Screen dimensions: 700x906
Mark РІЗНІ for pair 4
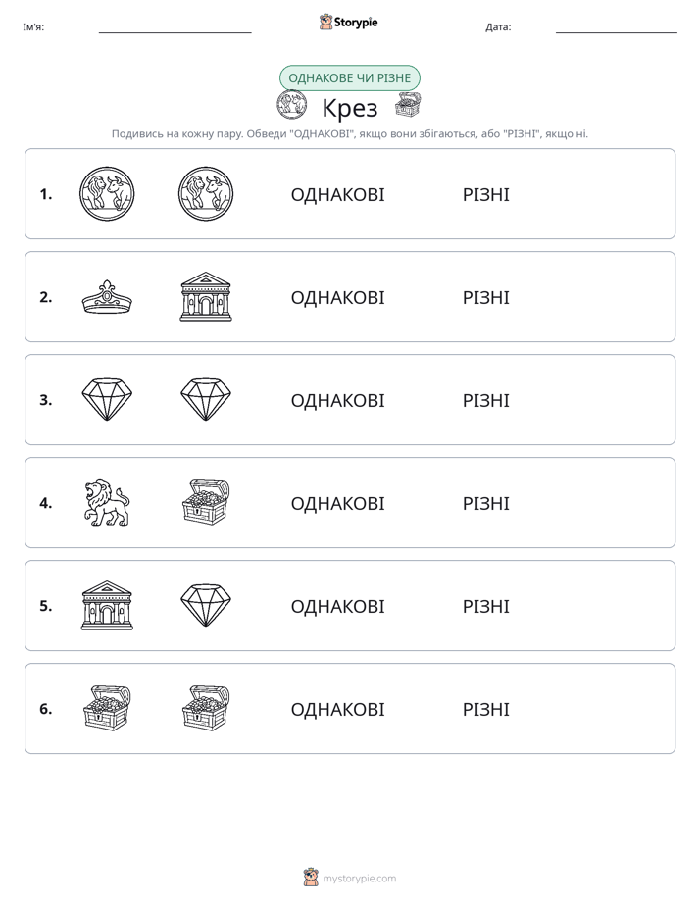click(x=485, y=503)
